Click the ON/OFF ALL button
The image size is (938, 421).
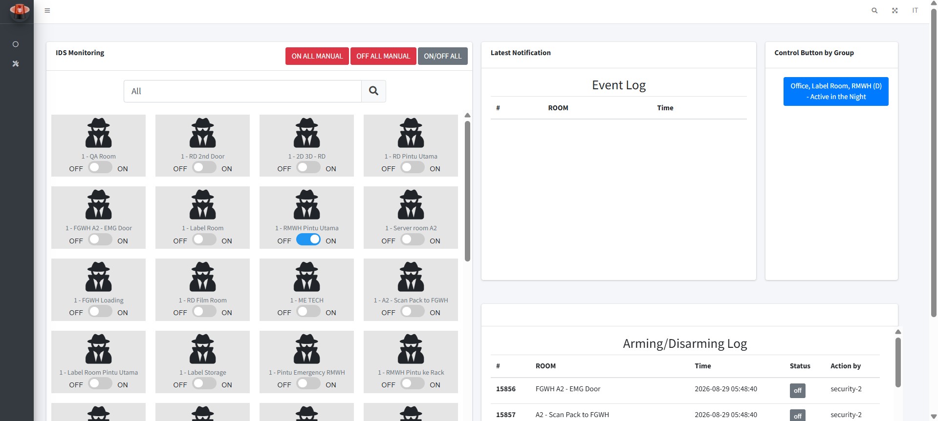[x=443, y=56]
